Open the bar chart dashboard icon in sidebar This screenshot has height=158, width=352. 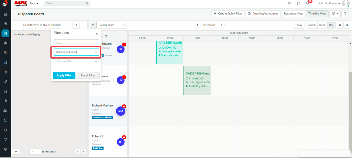click(x=5, y=14)
